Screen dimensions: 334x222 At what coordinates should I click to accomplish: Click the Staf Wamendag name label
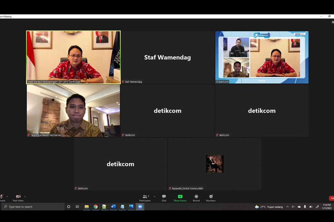pyautogui.click(x=133, y=82)
